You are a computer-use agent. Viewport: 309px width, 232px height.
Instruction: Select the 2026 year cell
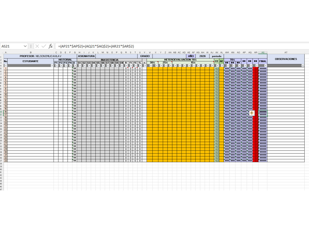tap(202, 56)
